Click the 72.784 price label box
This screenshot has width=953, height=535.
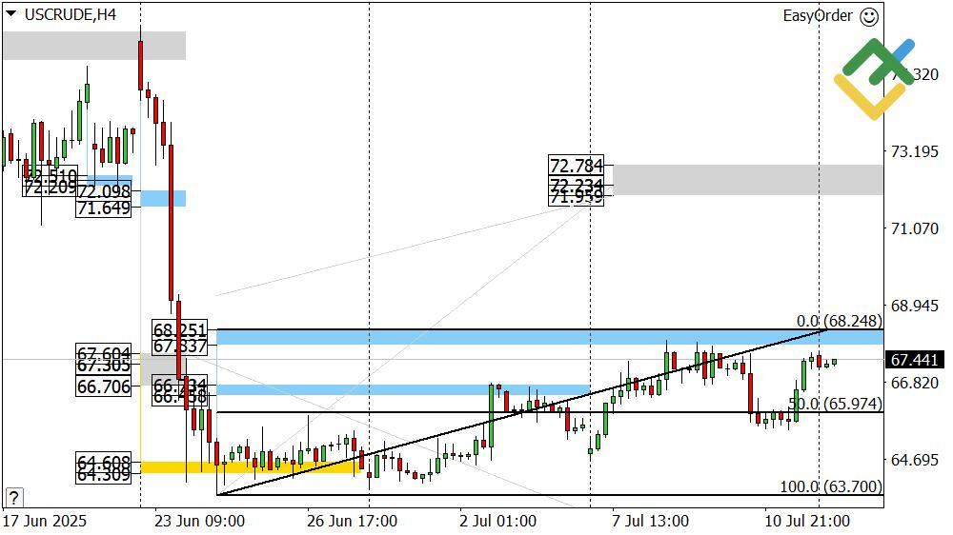coord(576,166)
